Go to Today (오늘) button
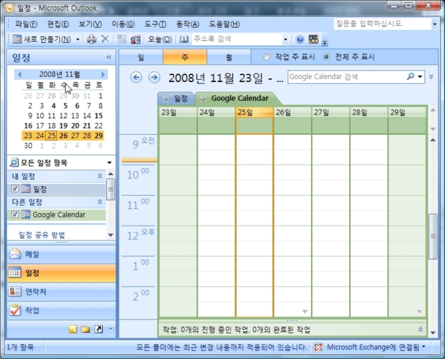445x359 pixels. pyautogui.click(x=160, y=40)
